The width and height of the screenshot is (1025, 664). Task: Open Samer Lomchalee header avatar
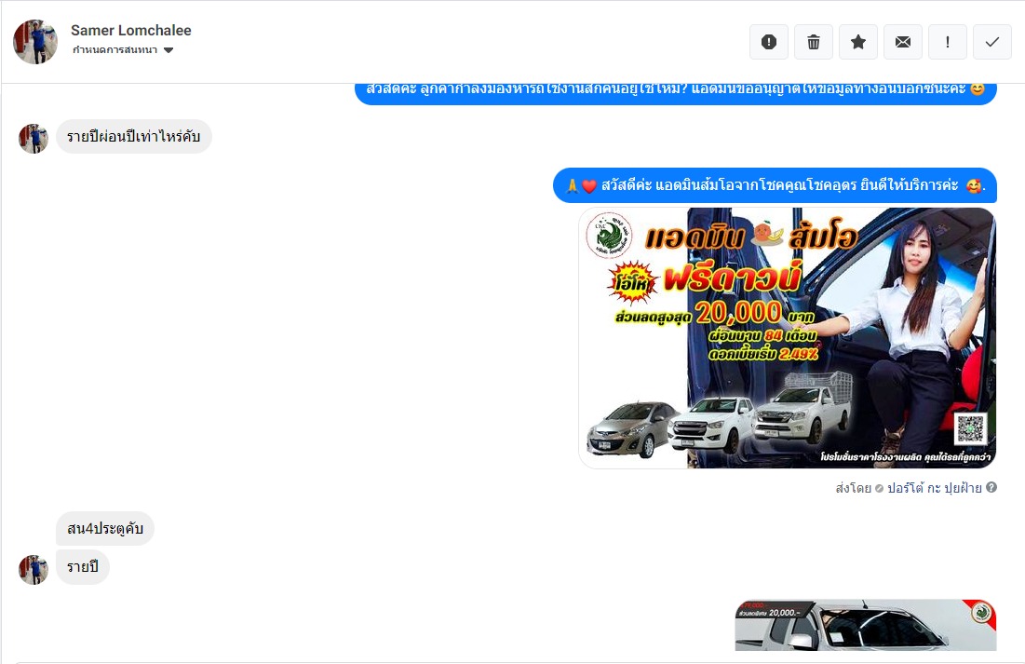click(35, 42)
